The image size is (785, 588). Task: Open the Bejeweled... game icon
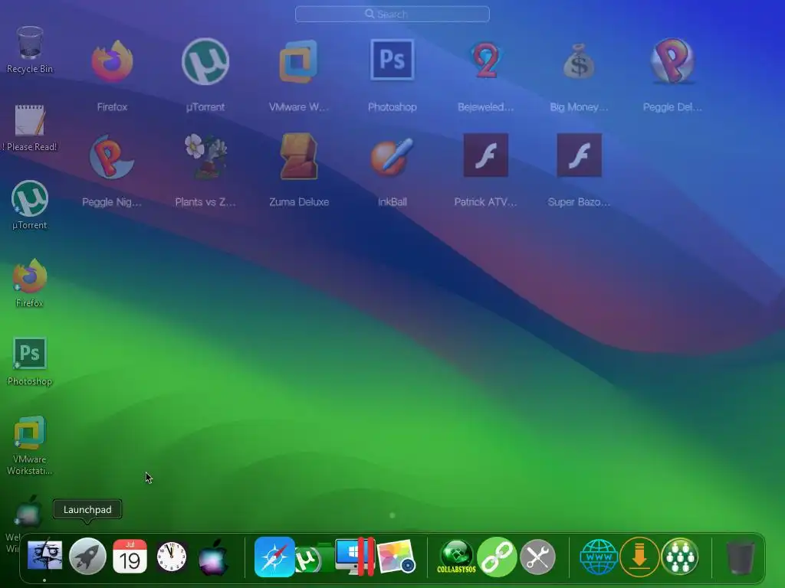pos(485,61)
